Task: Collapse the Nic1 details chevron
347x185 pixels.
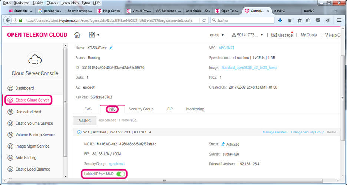Action: pos(79,132)
